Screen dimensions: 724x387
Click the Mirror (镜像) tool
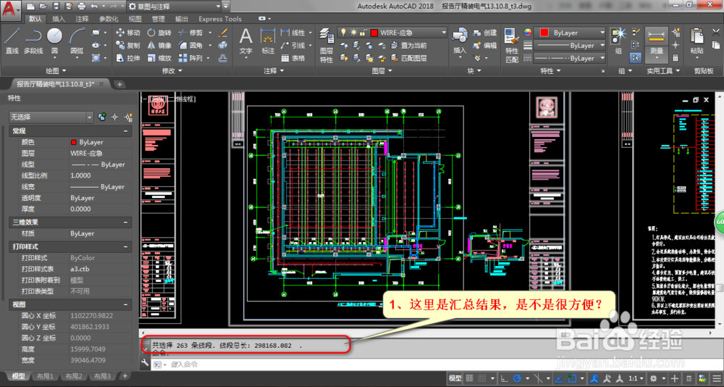tap(159, 46)
